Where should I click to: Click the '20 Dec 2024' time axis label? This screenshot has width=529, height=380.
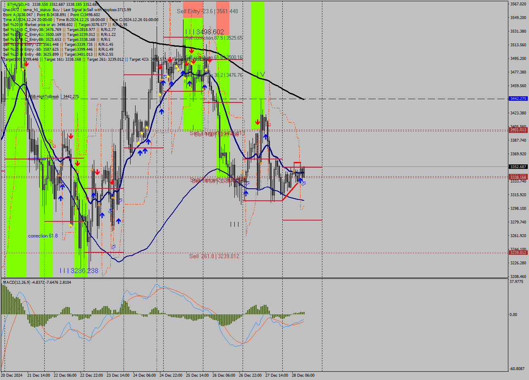pos(12,375)
